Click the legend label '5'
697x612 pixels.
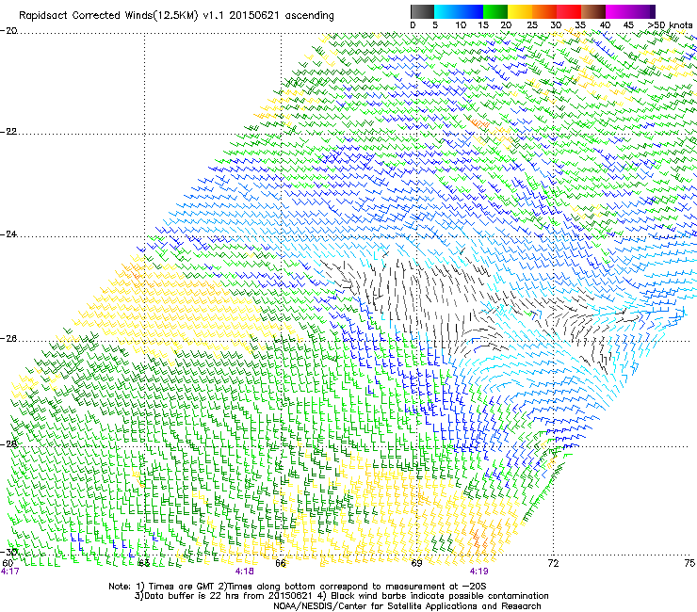point(435,24)
